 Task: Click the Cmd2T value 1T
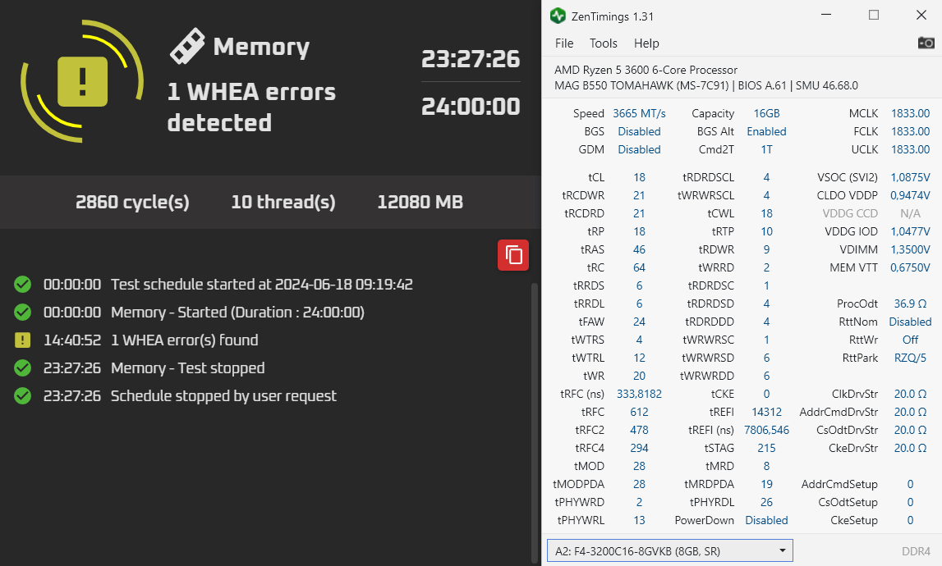(x=766, y=149)
